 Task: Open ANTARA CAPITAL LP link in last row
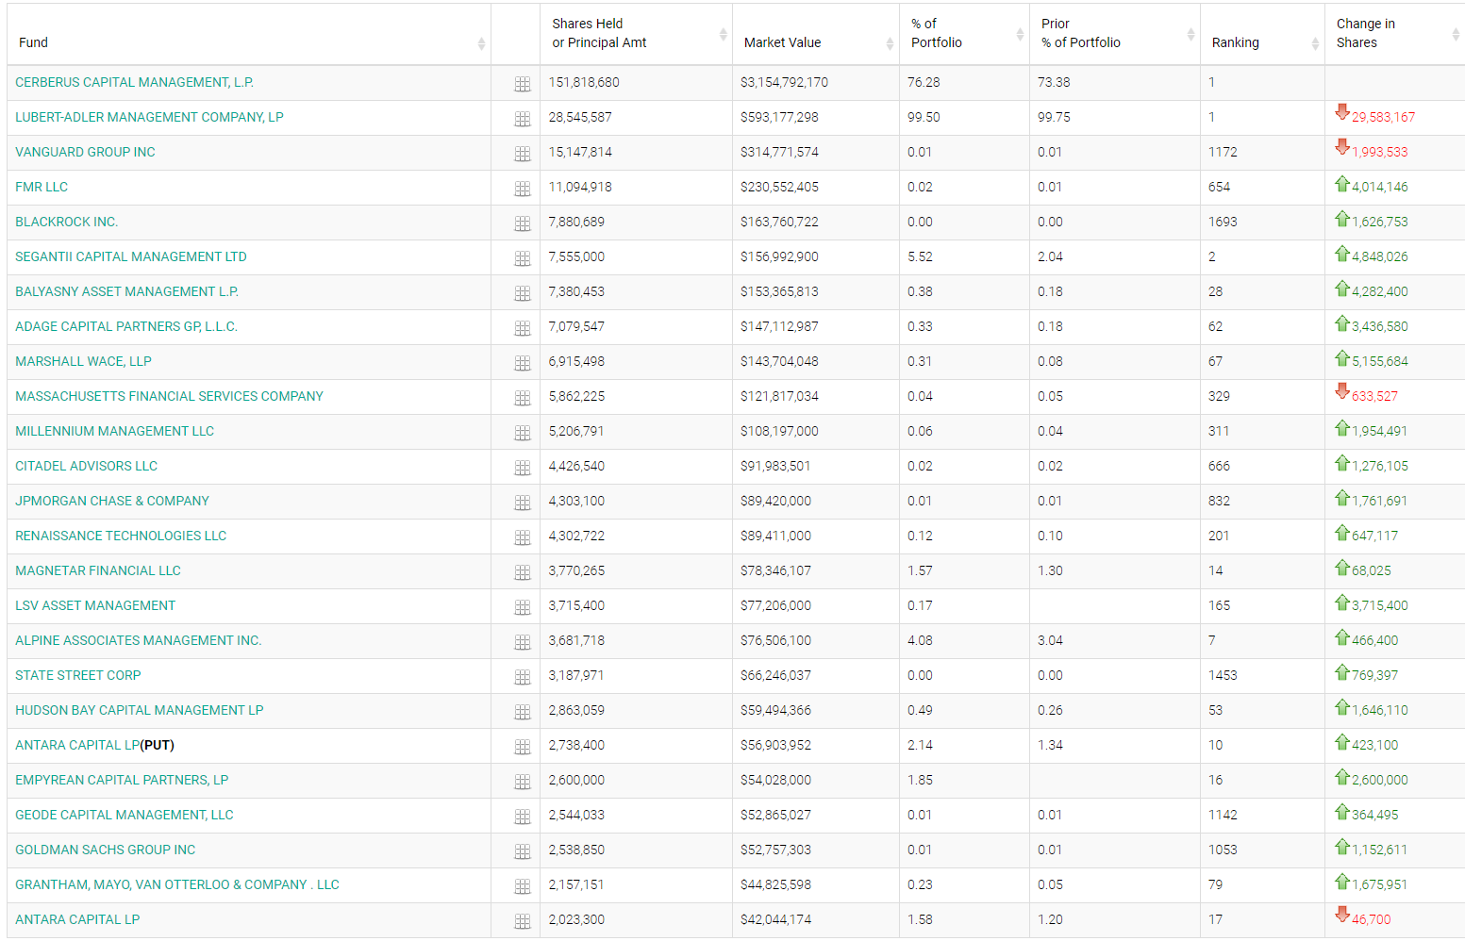click(77, 919)
